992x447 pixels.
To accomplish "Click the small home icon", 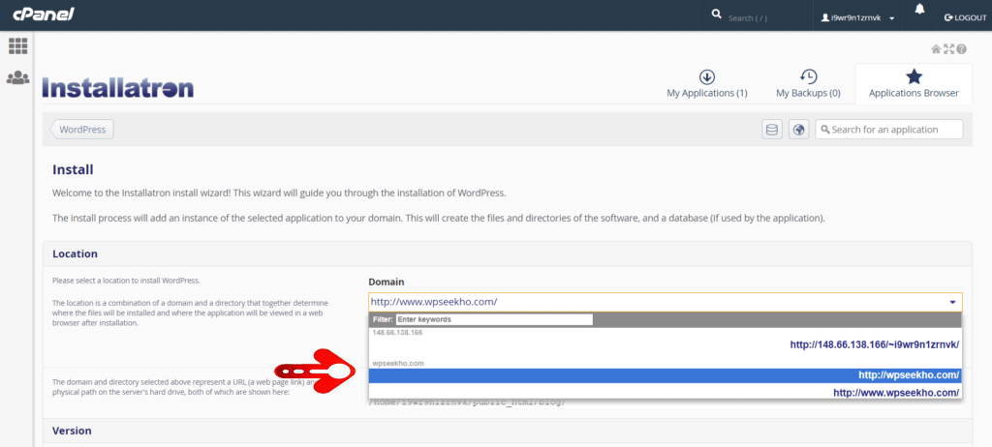I will 936,48.
